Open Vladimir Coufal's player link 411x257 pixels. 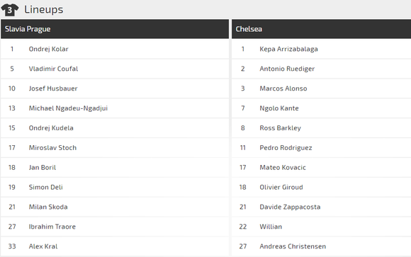[x=53, y=69]
